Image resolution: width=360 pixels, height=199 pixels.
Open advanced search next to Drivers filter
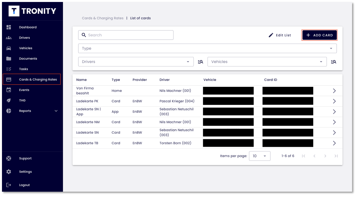coord(201,62)
